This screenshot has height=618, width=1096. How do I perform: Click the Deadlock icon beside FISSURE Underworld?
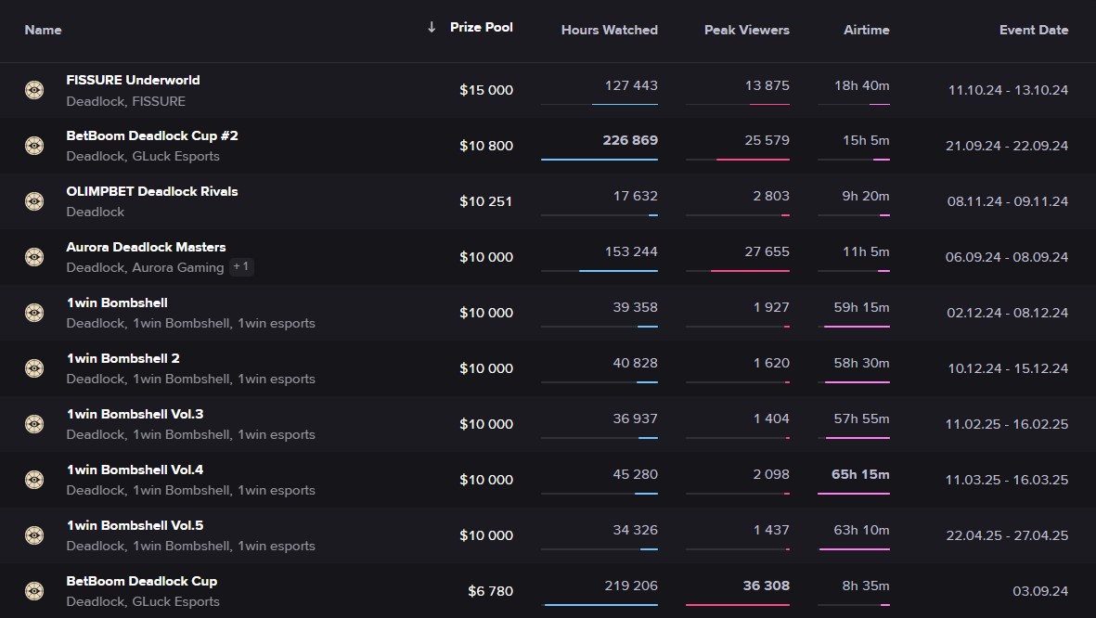point(34,90)
